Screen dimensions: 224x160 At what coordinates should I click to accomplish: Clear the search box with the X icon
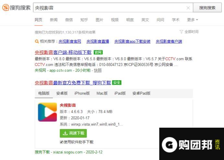(x=188, y=8)
